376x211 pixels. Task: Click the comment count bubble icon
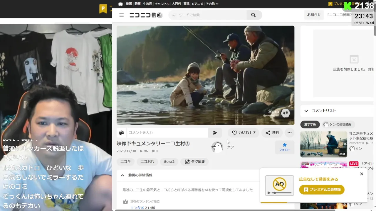click(153, 151)
